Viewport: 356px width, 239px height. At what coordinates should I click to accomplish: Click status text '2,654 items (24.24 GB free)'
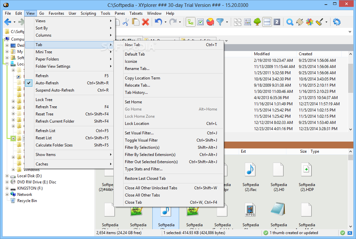119,233
